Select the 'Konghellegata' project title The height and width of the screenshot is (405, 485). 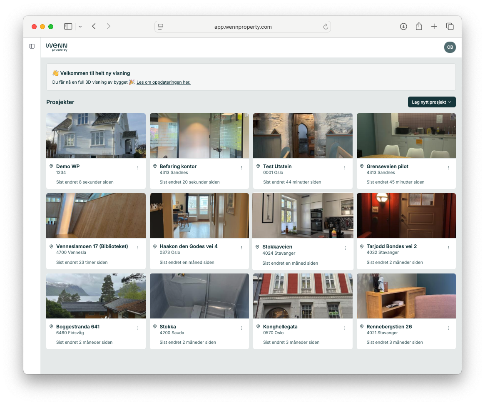(280, 326)
